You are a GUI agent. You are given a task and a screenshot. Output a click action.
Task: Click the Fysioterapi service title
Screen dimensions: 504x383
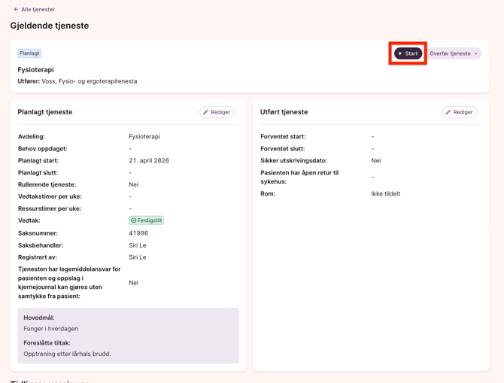pyautogui.click(x=35, y=70)
